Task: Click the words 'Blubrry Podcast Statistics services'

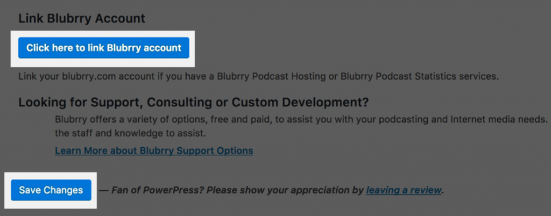Action: [x=420, y=76]
